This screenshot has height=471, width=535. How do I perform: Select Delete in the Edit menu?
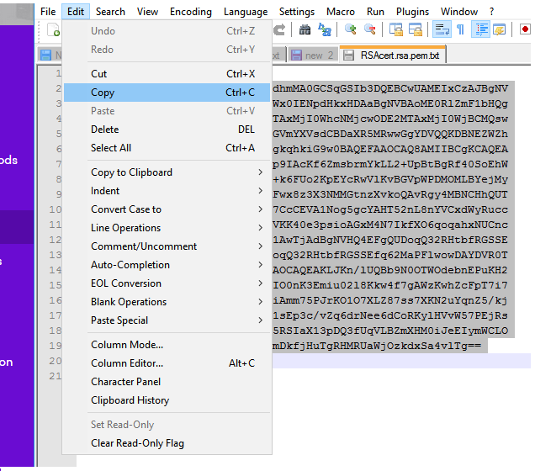[x=167, y=130]
